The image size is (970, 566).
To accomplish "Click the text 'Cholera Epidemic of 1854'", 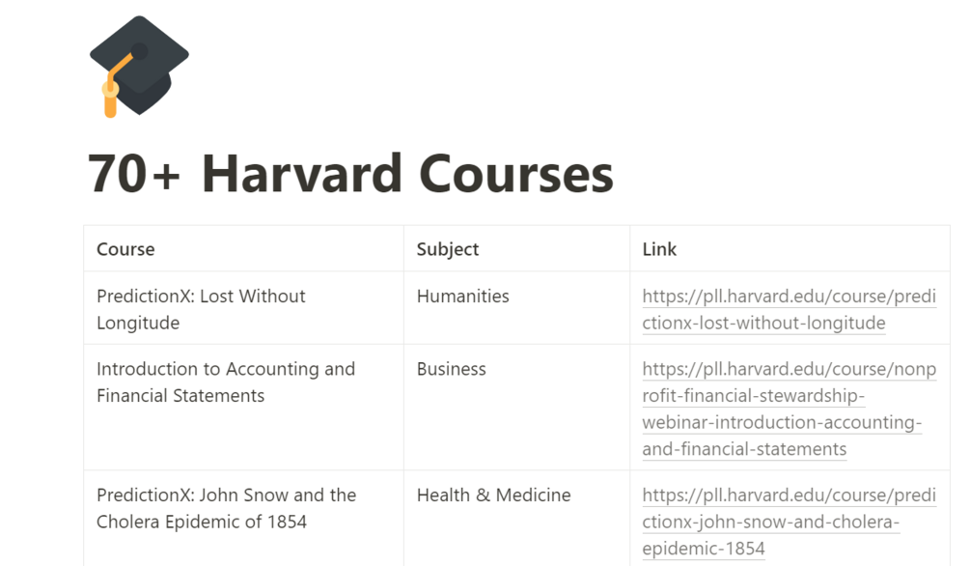I will click(202, 522).
